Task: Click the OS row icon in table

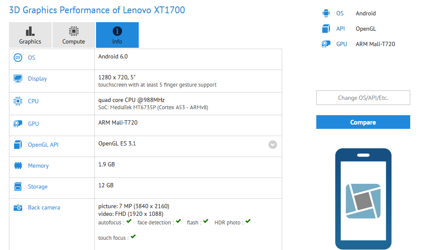Action: 18,58
